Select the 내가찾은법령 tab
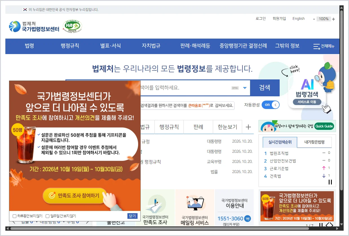This screenshot has height=236, width=349. [314, 142]
